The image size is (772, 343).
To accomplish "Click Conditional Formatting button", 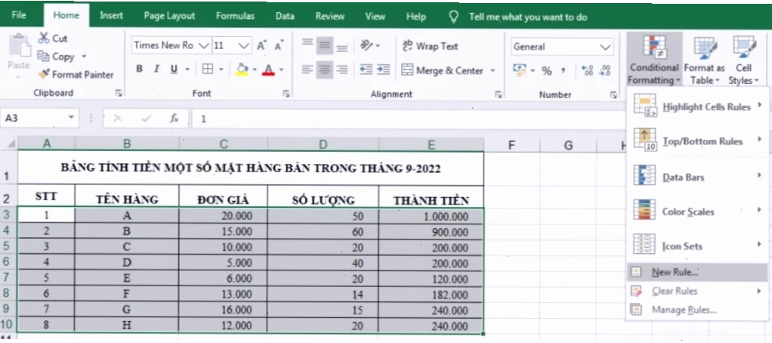I will pos(654,60).
